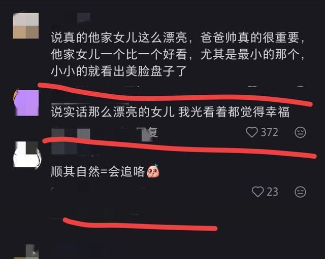Dislike the comment with 372 likes
The height and width of the screenshot is (259, 325).
(x=300, y=132)
